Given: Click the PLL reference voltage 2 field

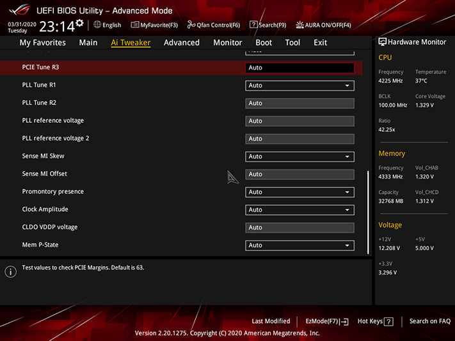Looking at the screenshot, I should (299, 139).
